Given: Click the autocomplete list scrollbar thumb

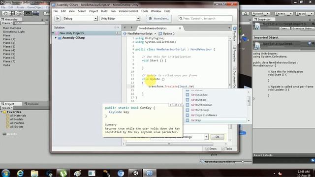Looking at the screenshot, I should click(249, 101).
